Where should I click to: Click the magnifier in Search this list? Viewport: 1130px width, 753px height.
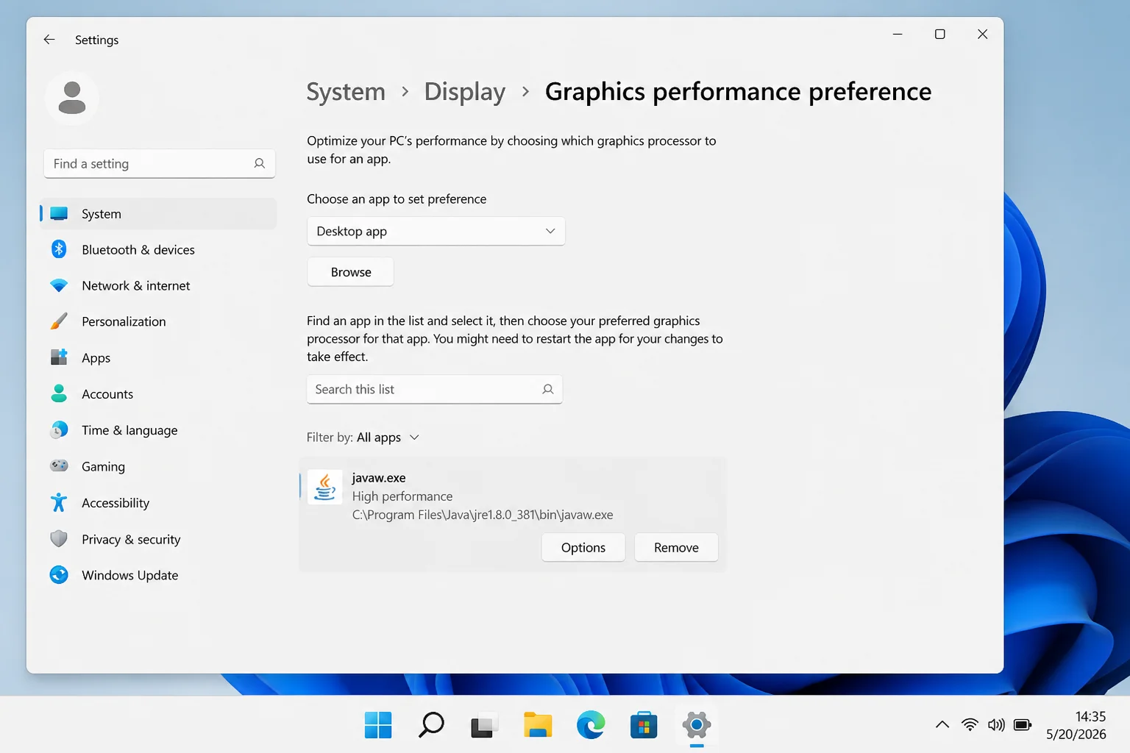(x=547, y=389)
